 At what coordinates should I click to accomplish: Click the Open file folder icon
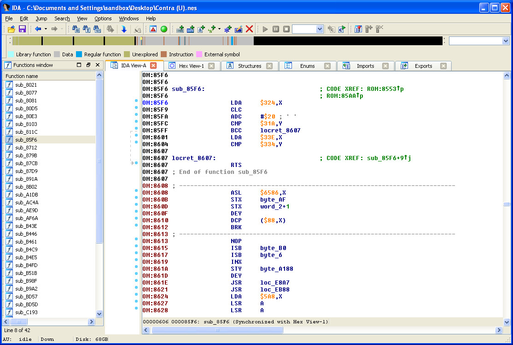click(x=12, y=29)
